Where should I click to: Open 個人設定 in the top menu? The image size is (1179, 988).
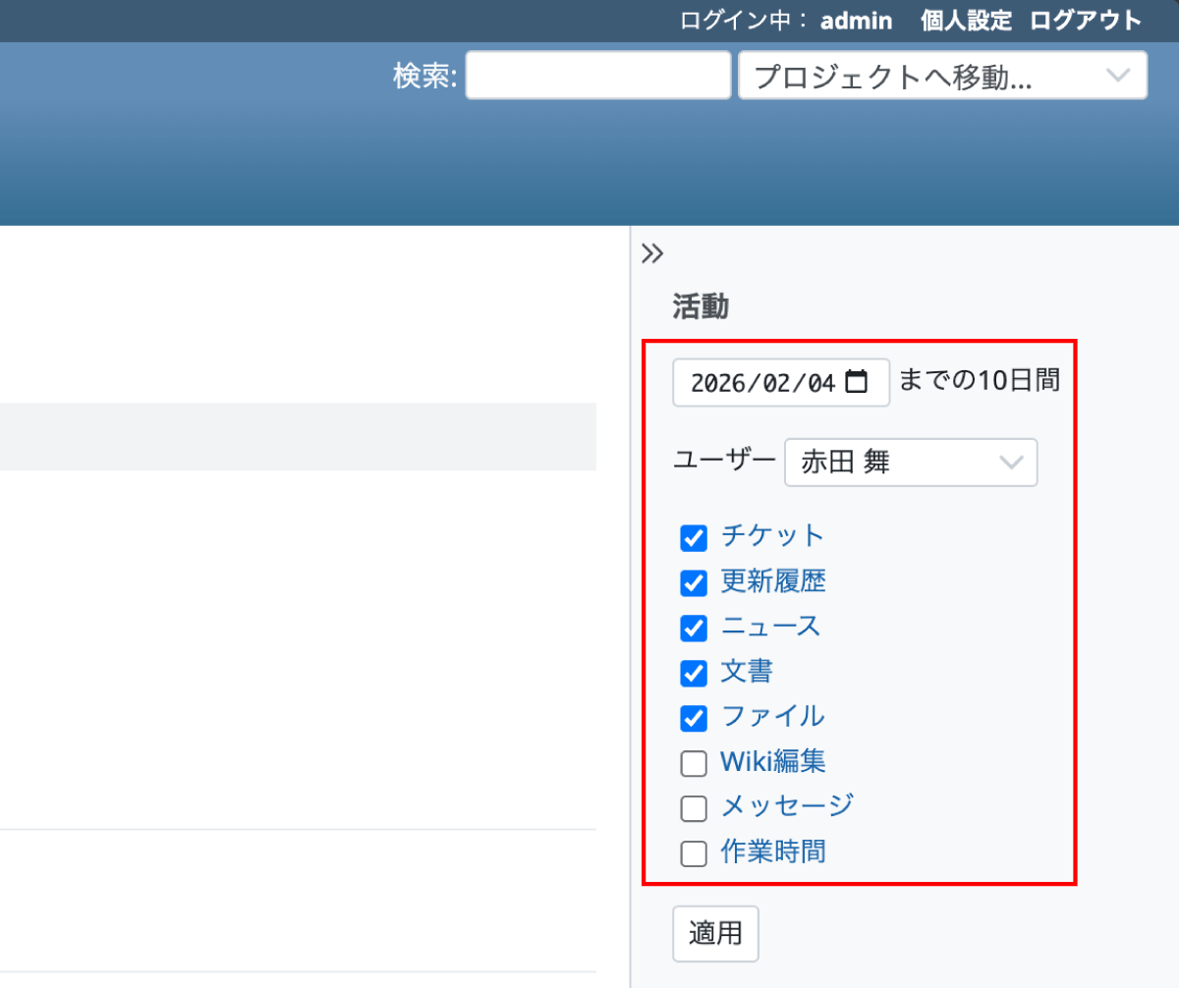[966, 21]
